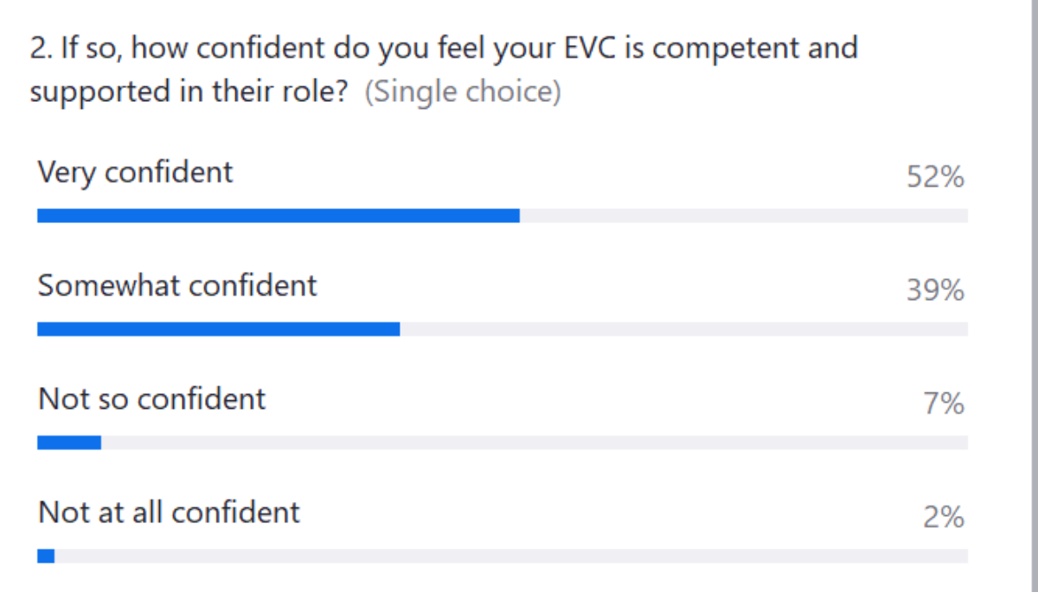The width and height of the screenshot is (1038, 605).
Task: Select the Very confident answer label
Action: [135, 172]
